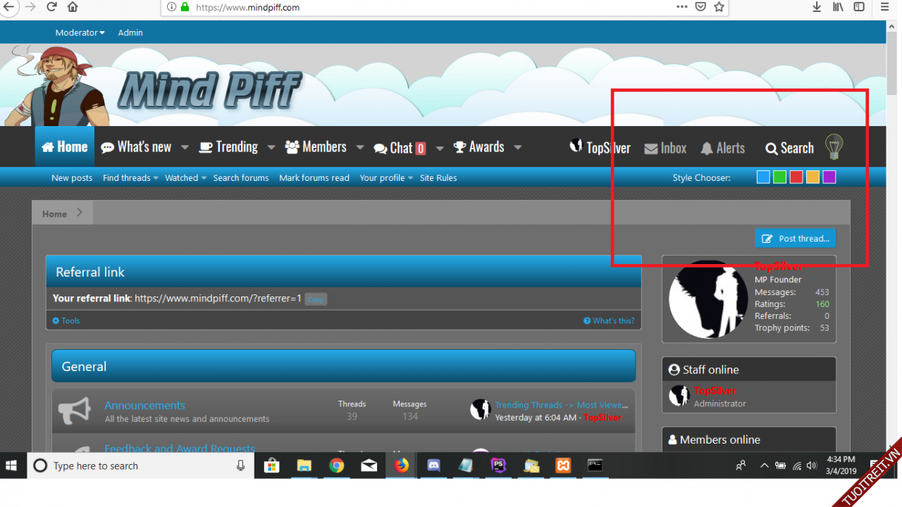Viewport: 902px width, 507px height.
Task: Click the lightbulb style toggle icon
Action: pos(834,146)
